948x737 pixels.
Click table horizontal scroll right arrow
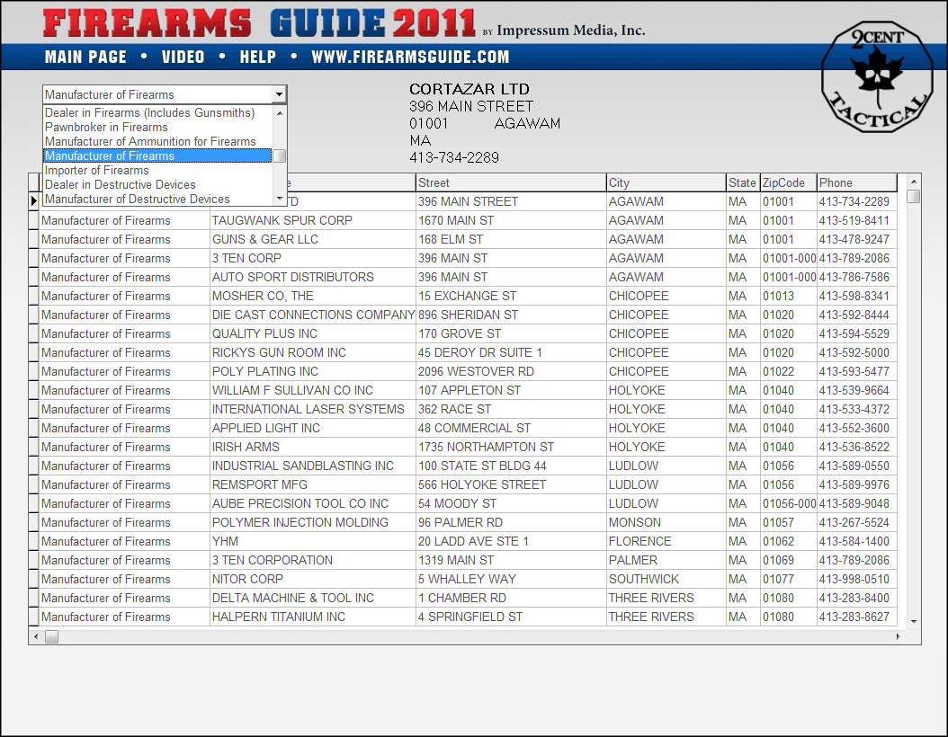[898, 636]
